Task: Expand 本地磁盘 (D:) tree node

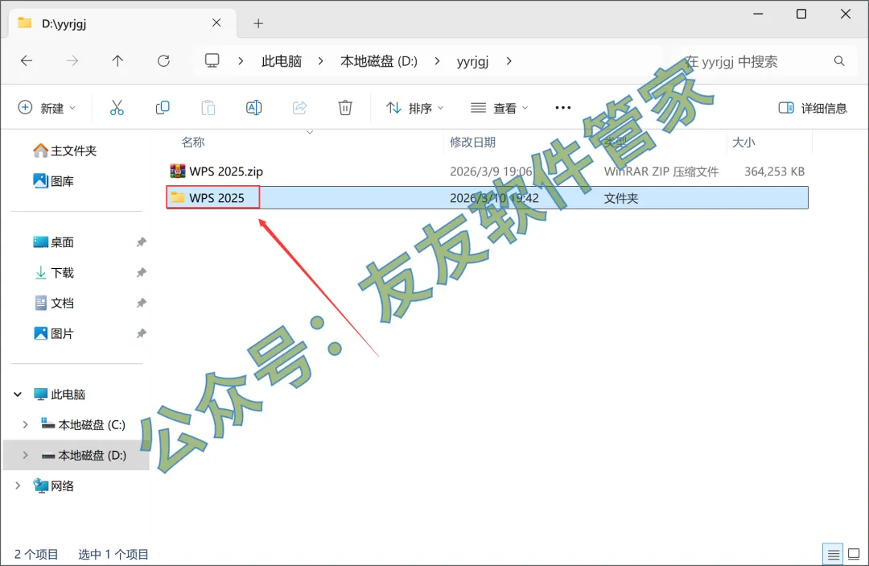Action: [26, 455]
